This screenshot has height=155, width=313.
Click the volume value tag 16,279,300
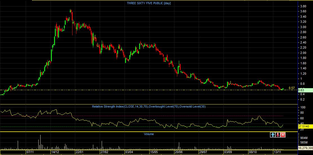pyautogui.click(x=305, y=148)
